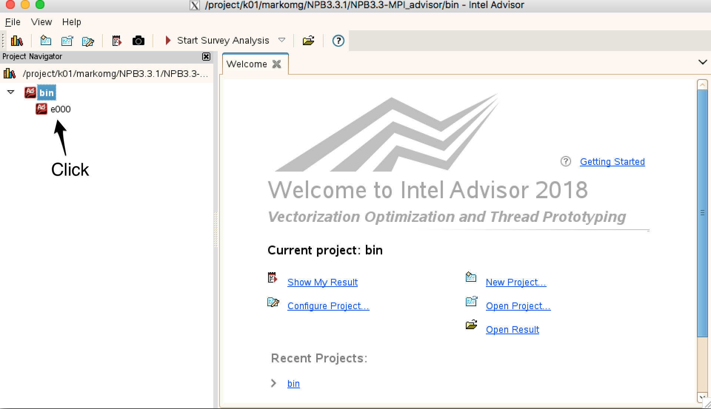Click the yellow window minimize button
Screen dimensions: 711x409
pos(25,5)
